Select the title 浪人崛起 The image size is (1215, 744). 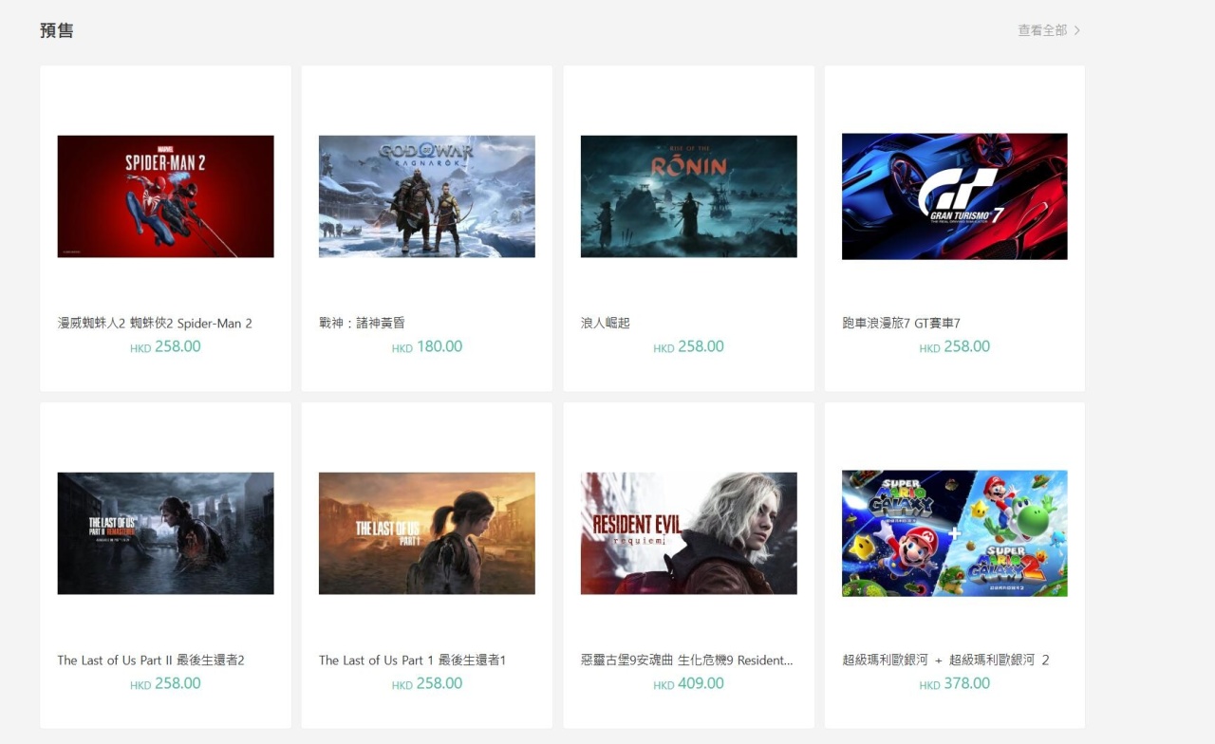coord(606,324)
